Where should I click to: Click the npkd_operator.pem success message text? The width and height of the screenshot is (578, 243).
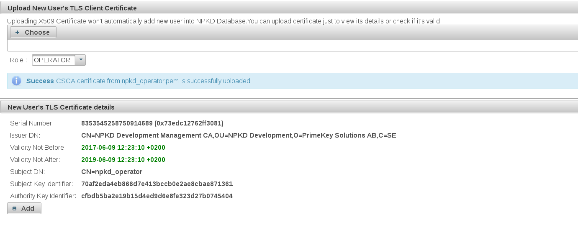(x=153, y=81)
